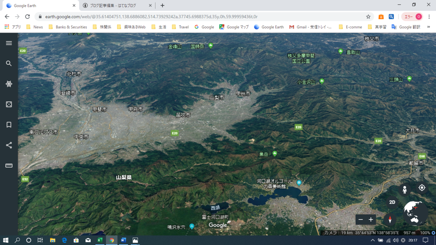Viewport: 436px width, 245px height.
Task: Select the ruler measure tool
Action: pos(9,166)
